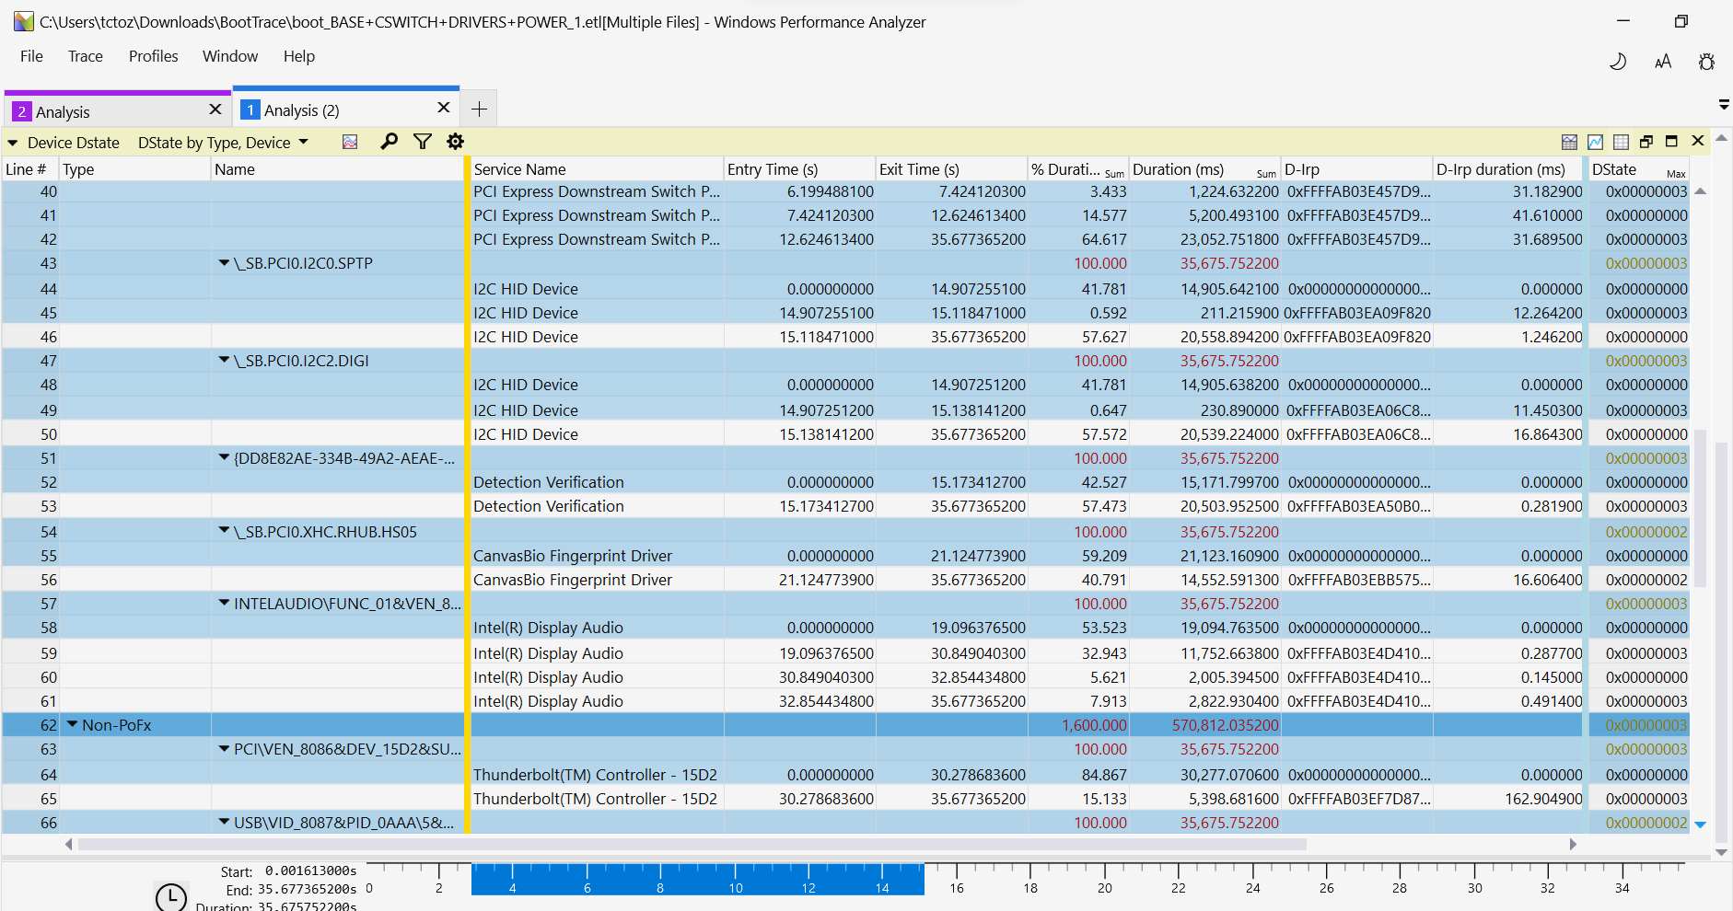
Task: Select Detection Verification row 53
Action: 846,506
